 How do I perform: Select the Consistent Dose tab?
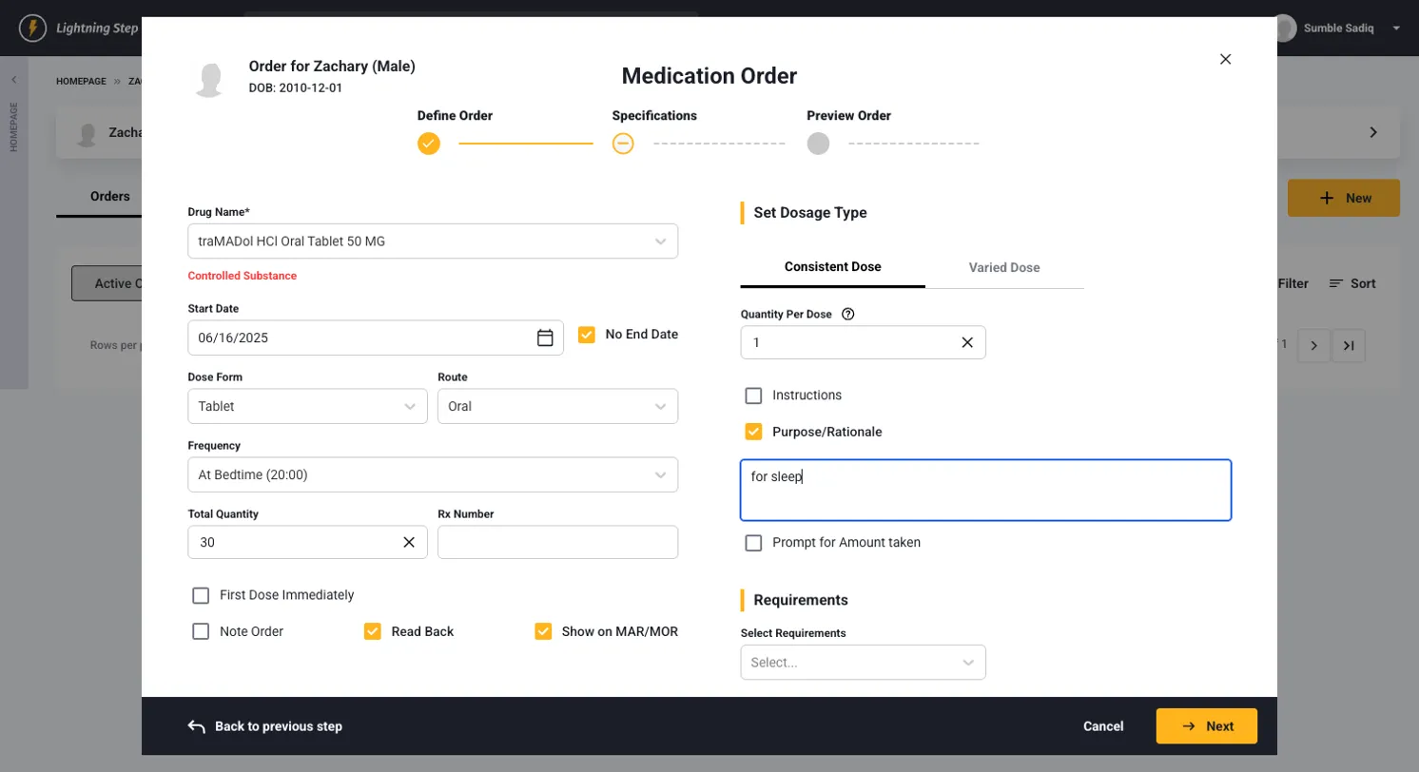point(832,267)
